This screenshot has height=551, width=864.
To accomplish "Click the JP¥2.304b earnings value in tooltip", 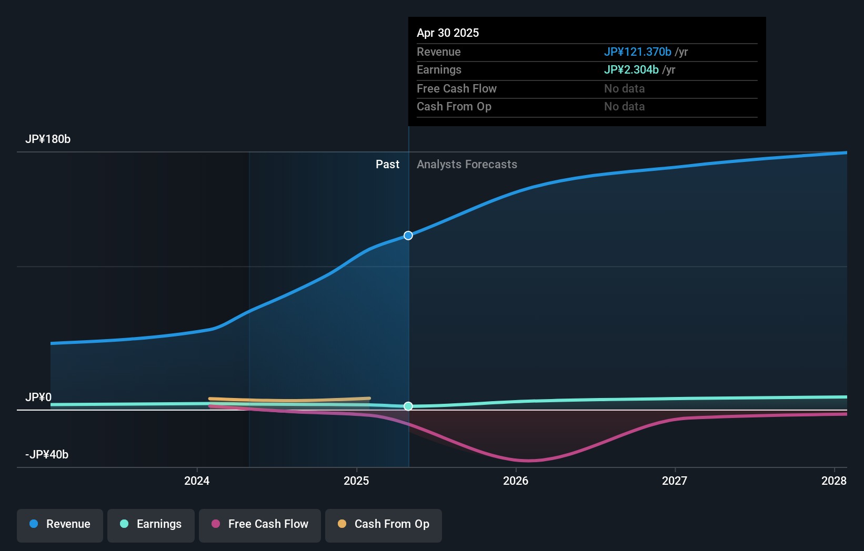I will click(x=631, y=69).
